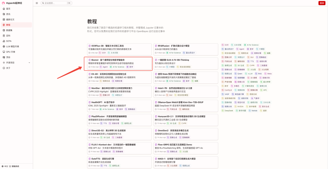
Task: Select 蛋白质设计 tag in tag cloud
Action: coord(228,49)
